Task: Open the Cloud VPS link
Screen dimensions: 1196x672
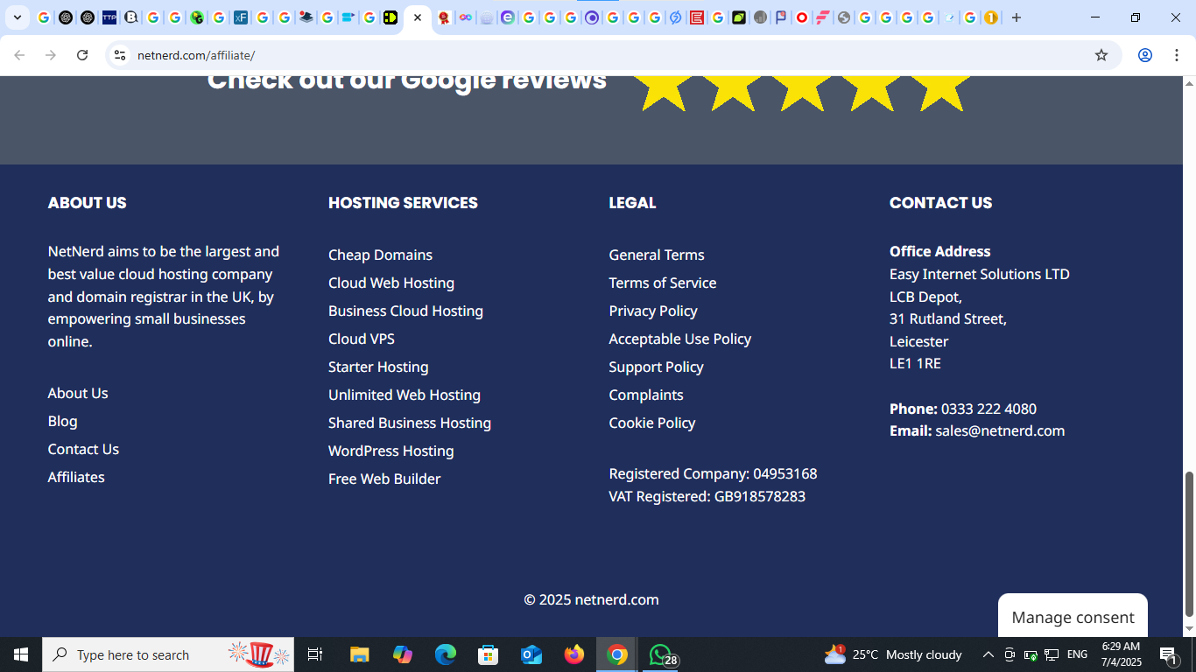Action: pos(362,339)
